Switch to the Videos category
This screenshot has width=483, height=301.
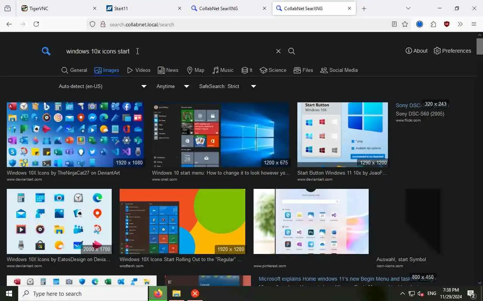pyautogui.click(x=139, y=70)
